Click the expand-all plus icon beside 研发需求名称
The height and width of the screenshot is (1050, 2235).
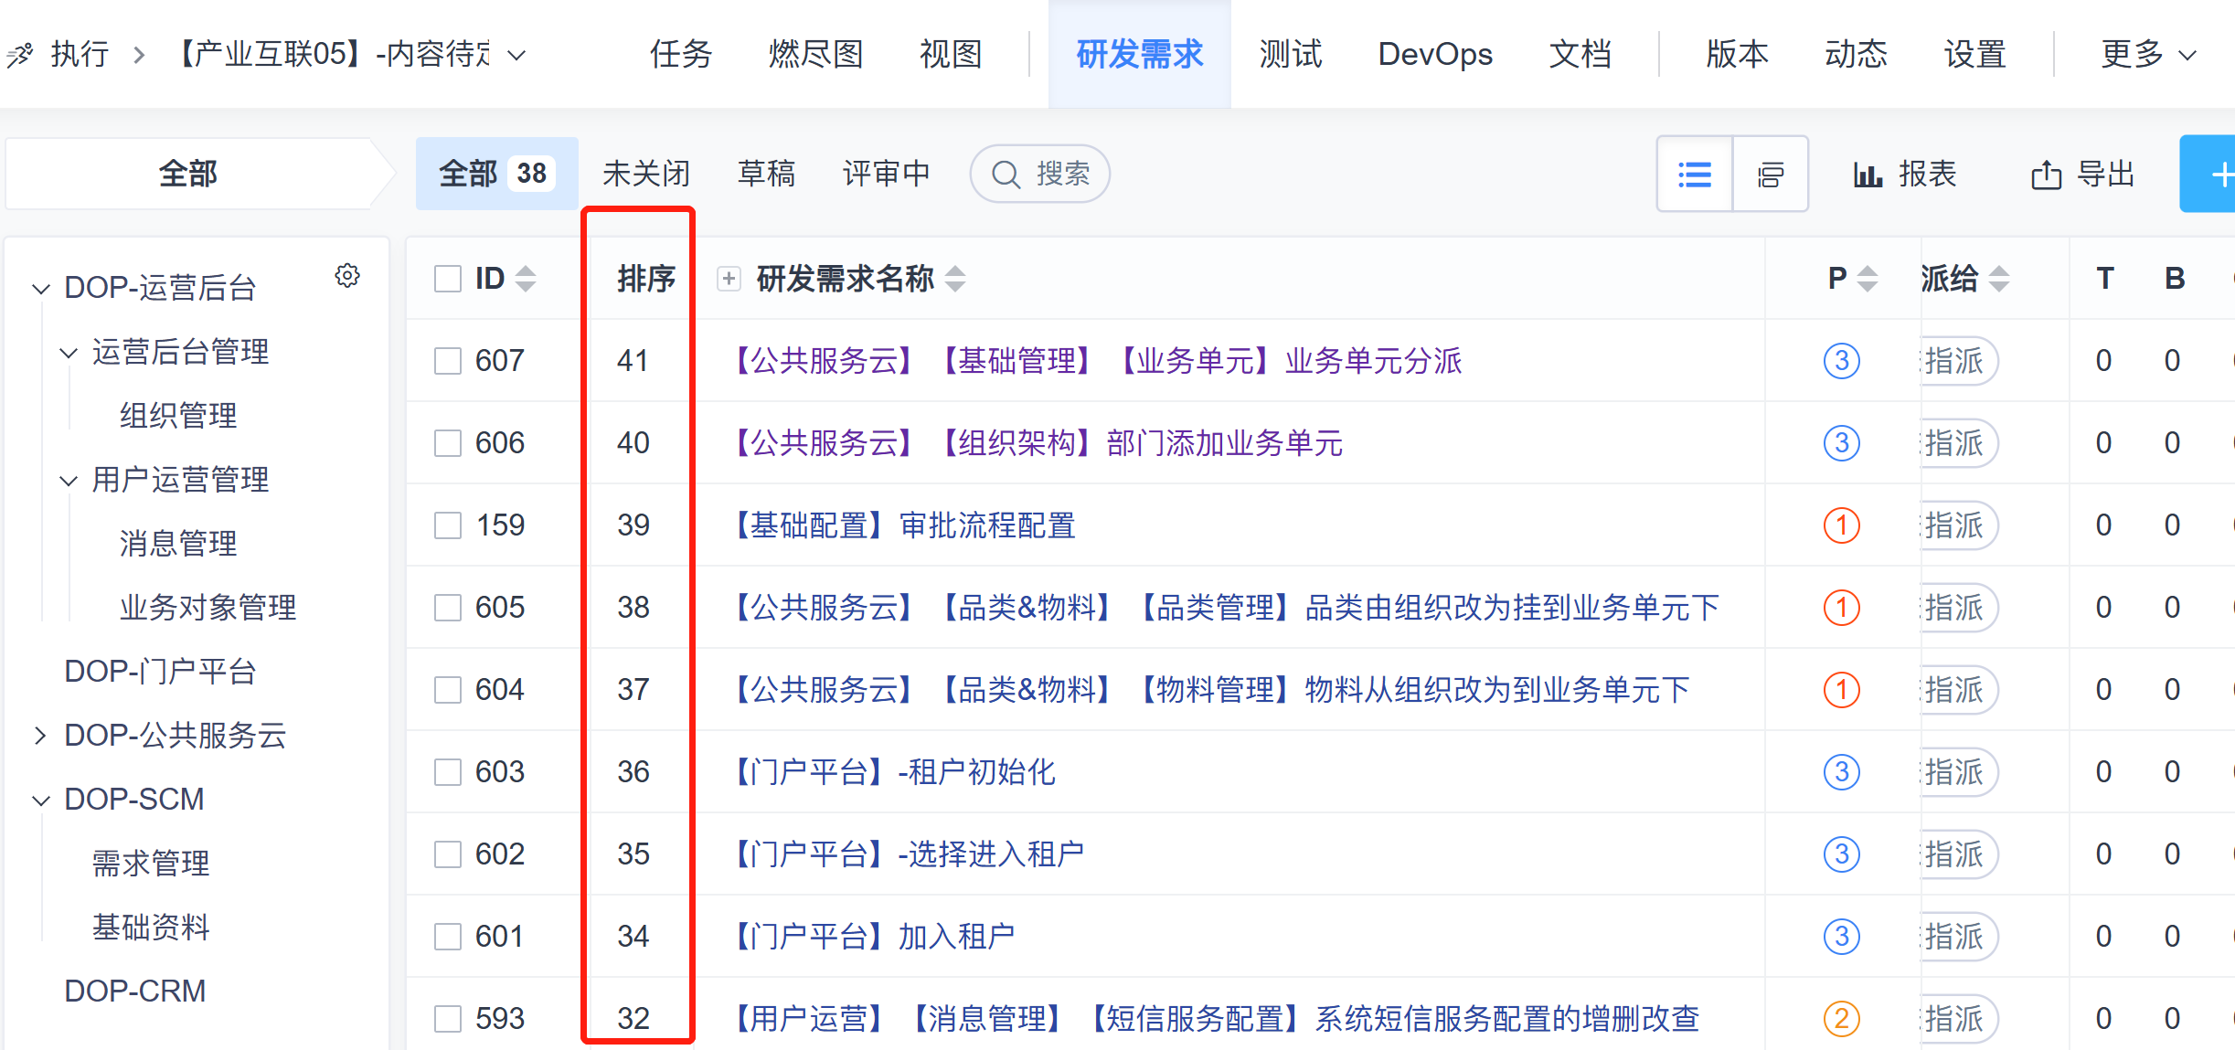click(x=729, y=278)
